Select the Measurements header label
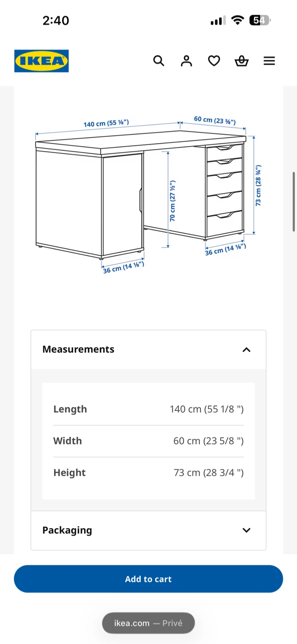 78,349
